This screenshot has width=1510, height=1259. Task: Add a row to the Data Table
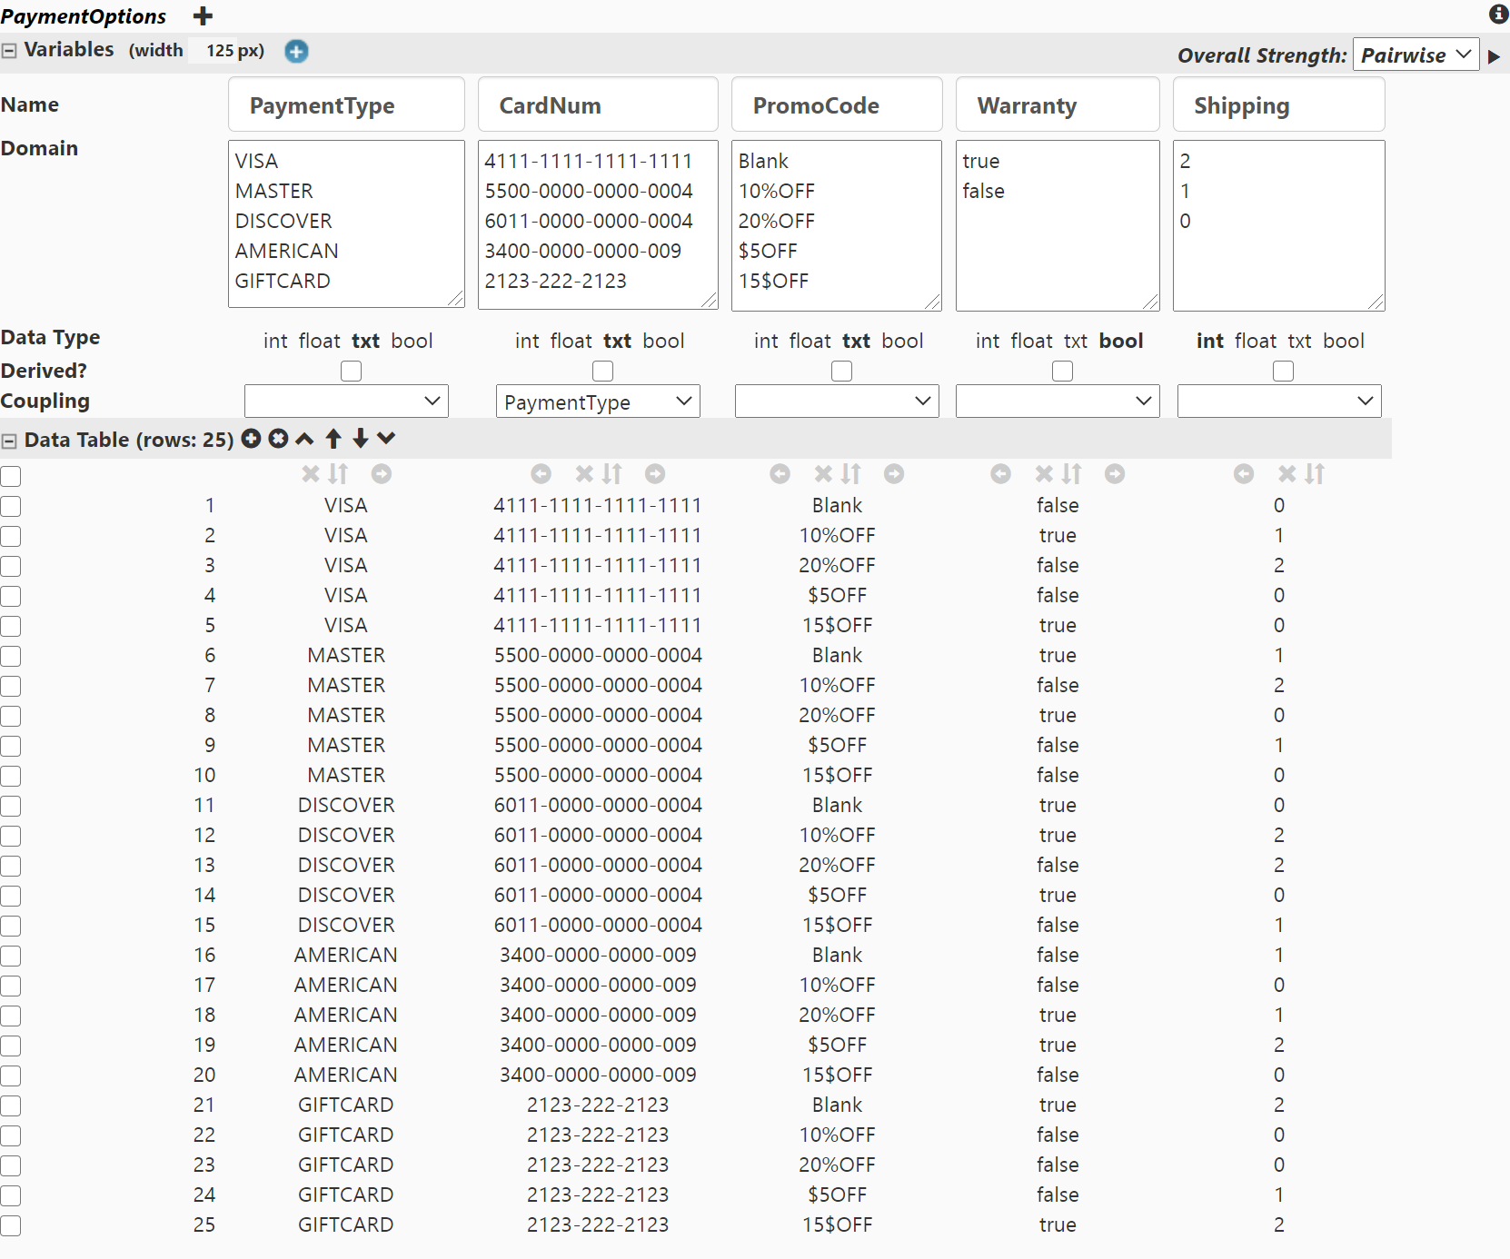252,439
